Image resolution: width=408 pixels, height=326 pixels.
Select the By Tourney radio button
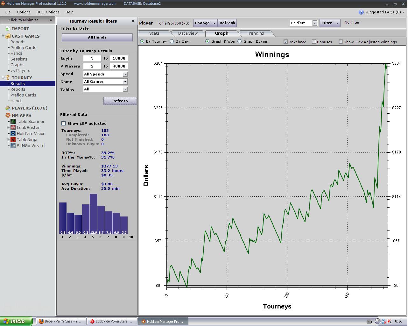point(142,41)
